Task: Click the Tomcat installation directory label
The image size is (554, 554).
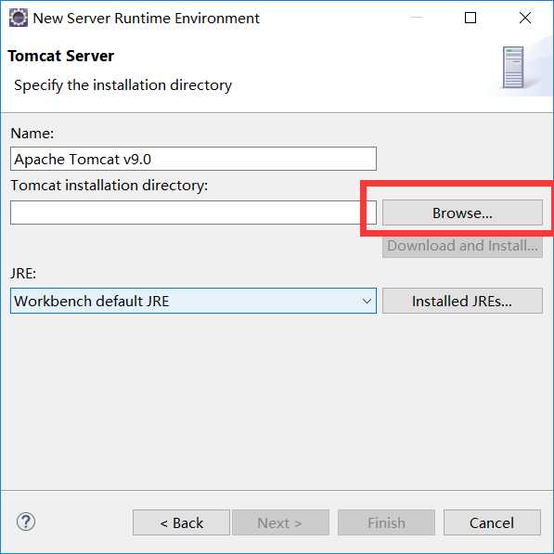Action: (110, 186)
